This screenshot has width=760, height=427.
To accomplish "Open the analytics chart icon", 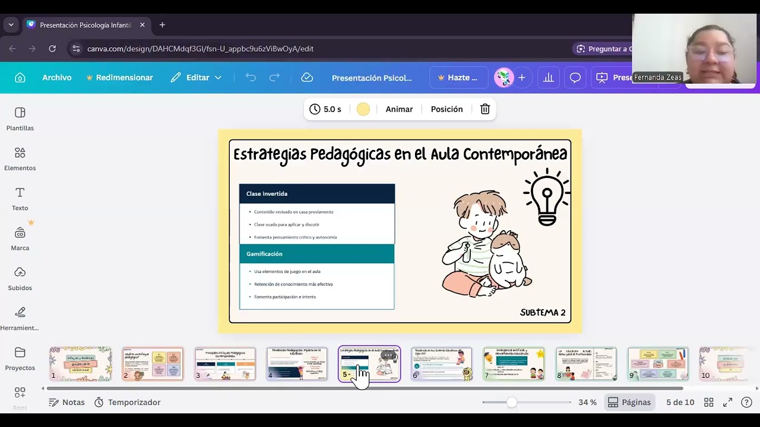I will pos(549,78).
